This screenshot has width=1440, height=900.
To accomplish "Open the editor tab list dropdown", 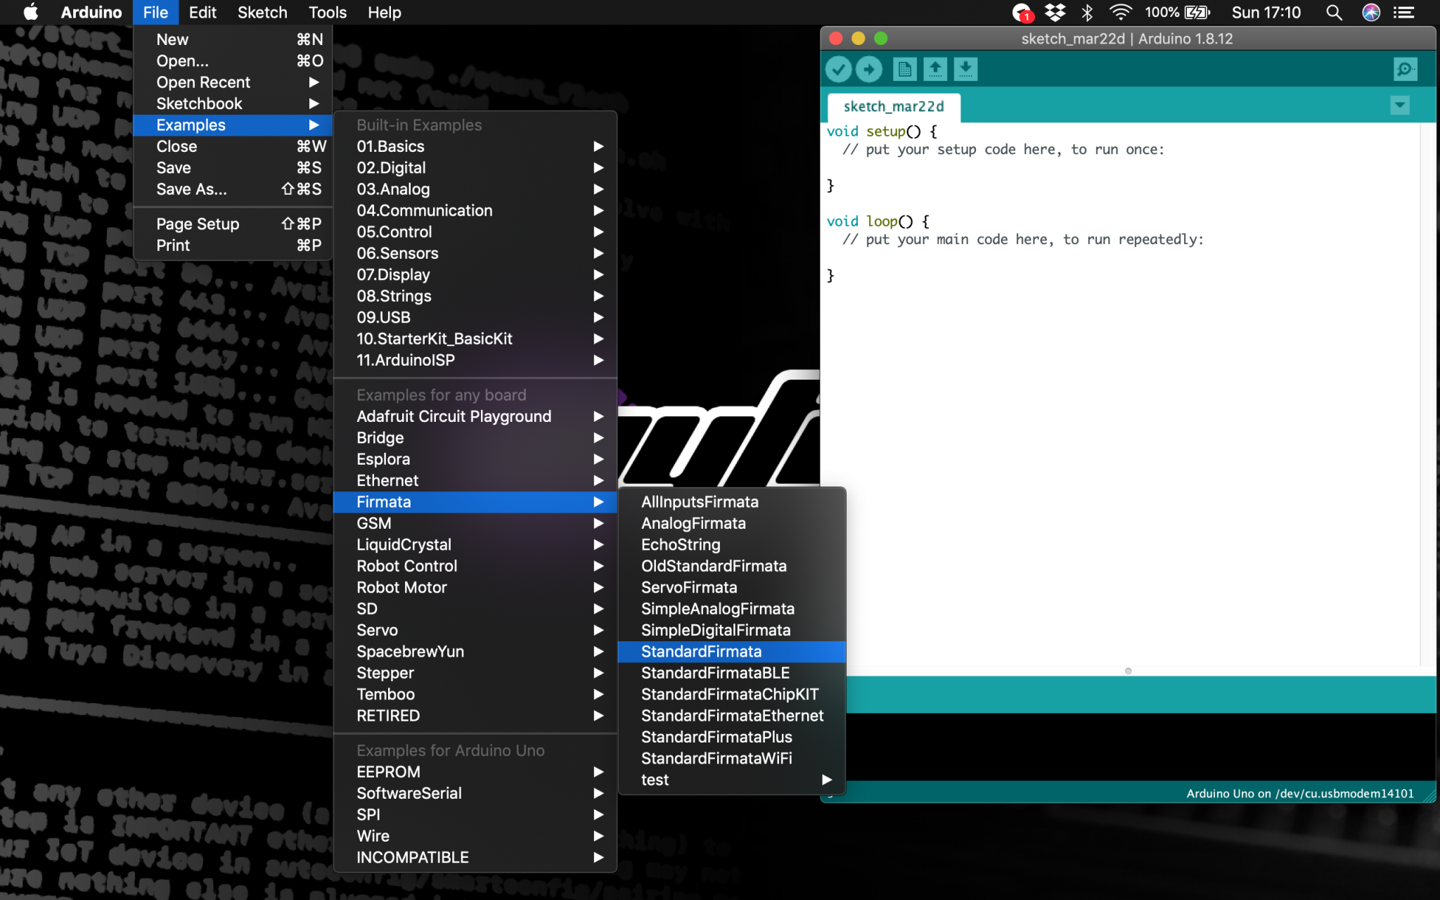I will coord(1400,105).
